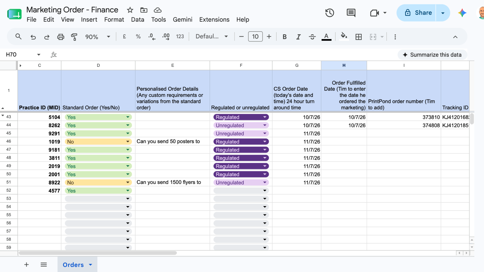Open the Edit menu
This screenshot has width=484, height=272.
tap(49, 20)
